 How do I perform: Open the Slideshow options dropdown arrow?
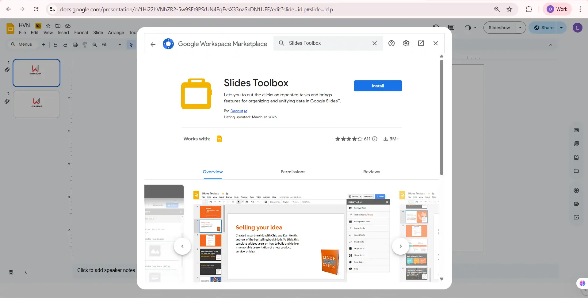coord(520,28)
